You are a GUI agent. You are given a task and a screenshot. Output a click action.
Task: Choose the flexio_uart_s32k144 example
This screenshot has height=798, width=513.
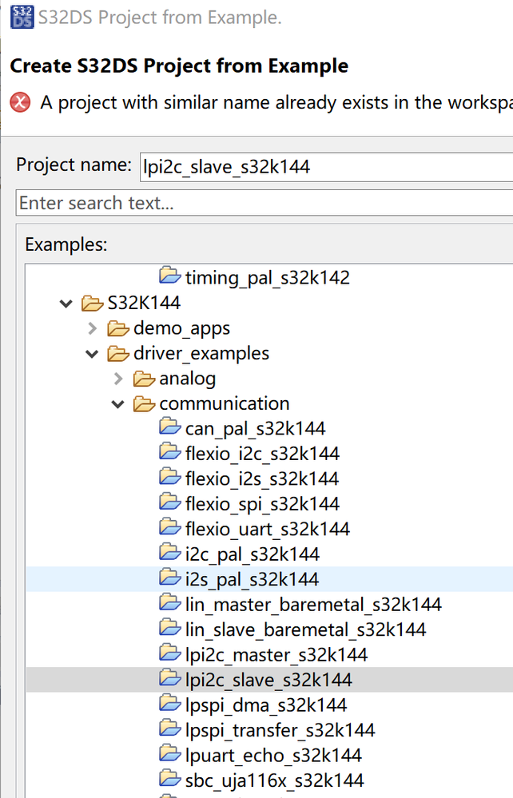pos(268,530)
